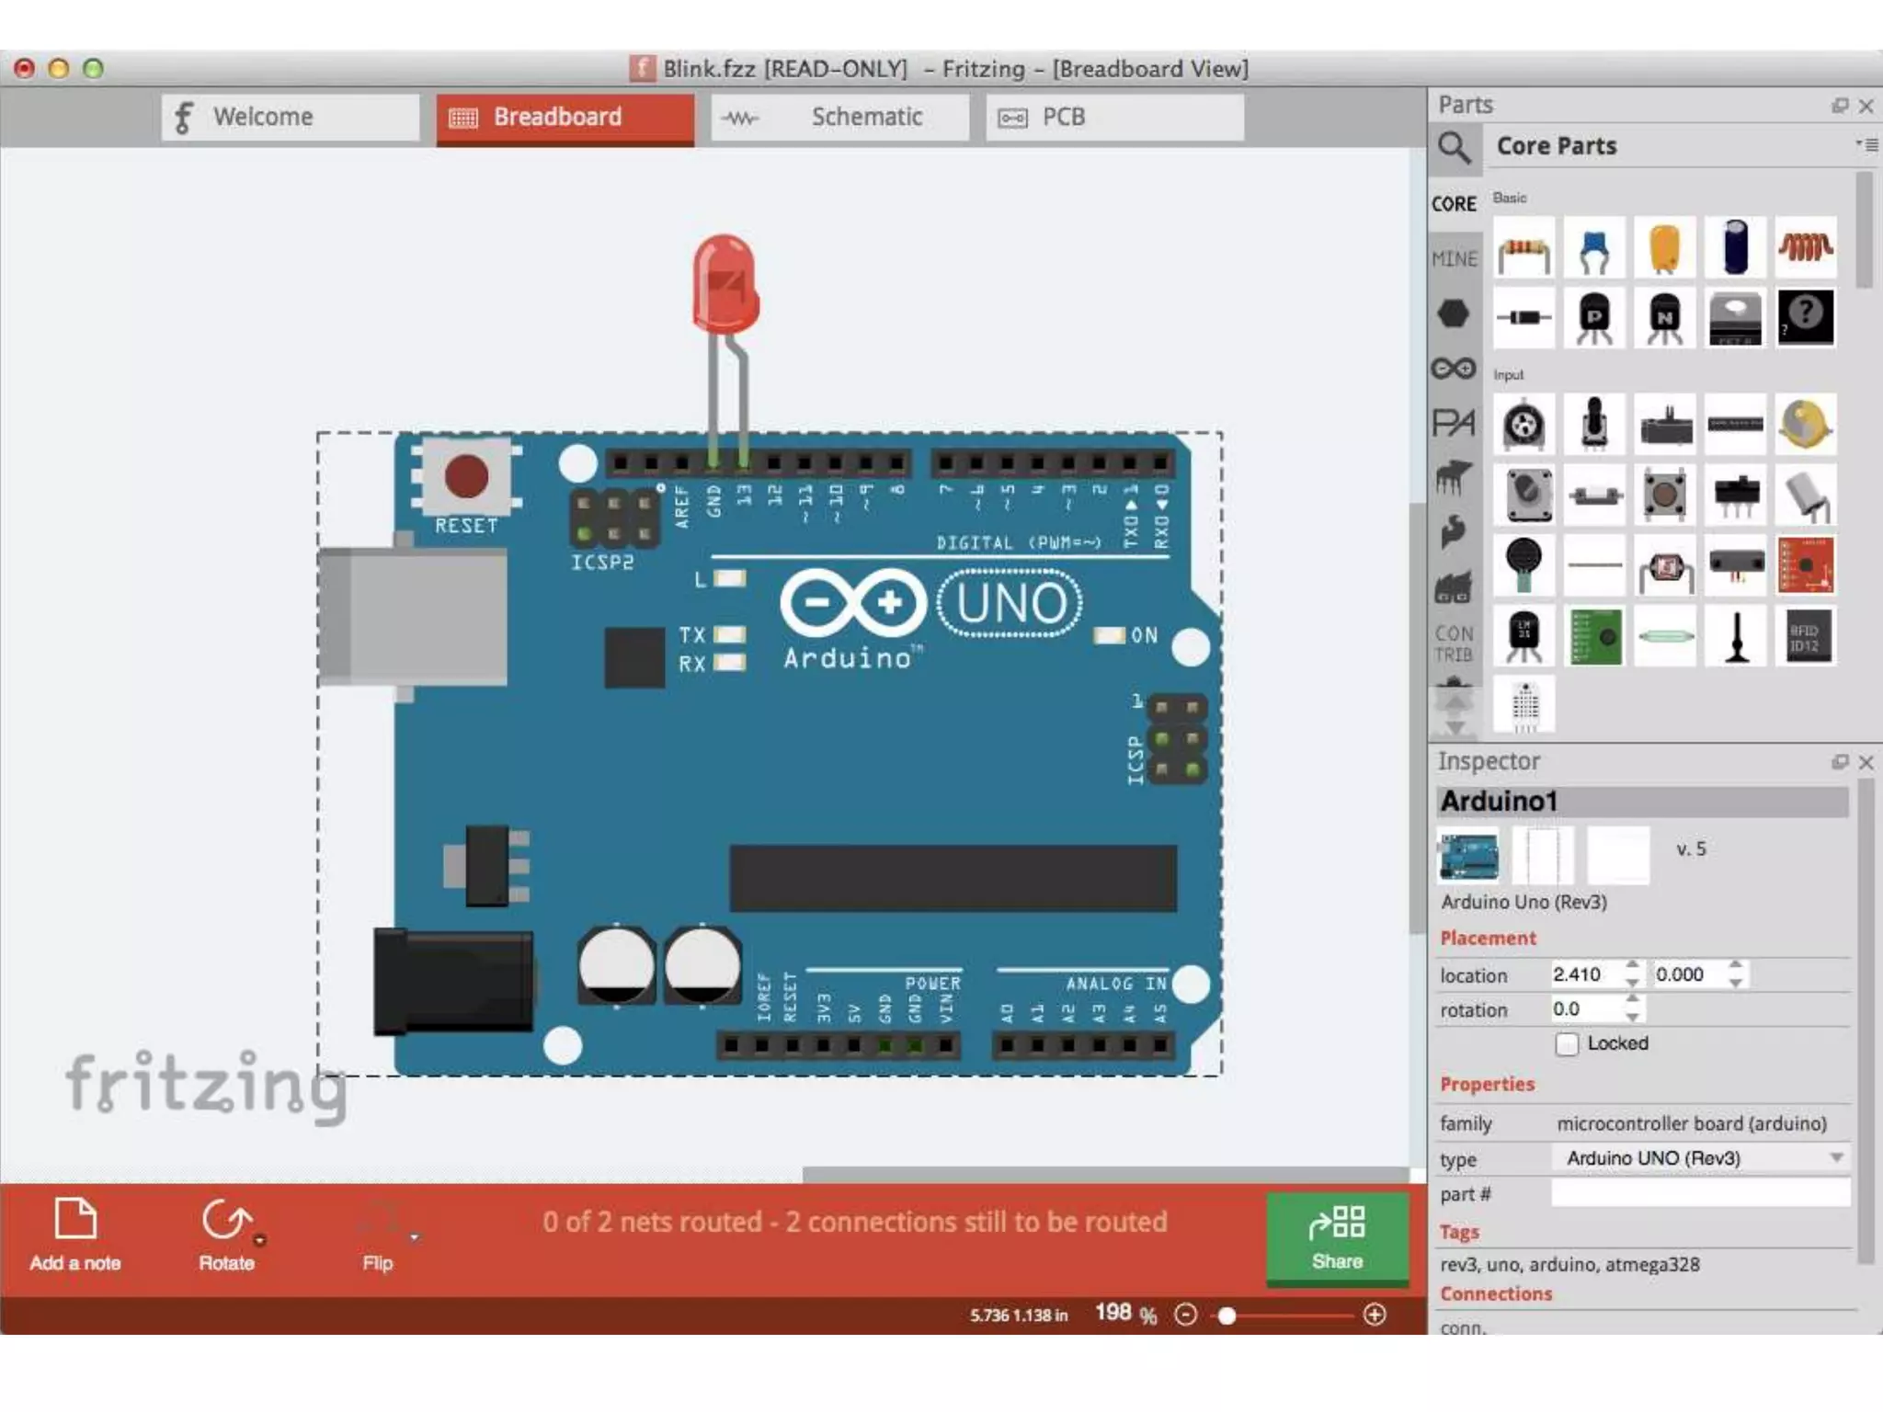
Task: Click the zoom-out minus icon
Action: tap(1186, 1315)
